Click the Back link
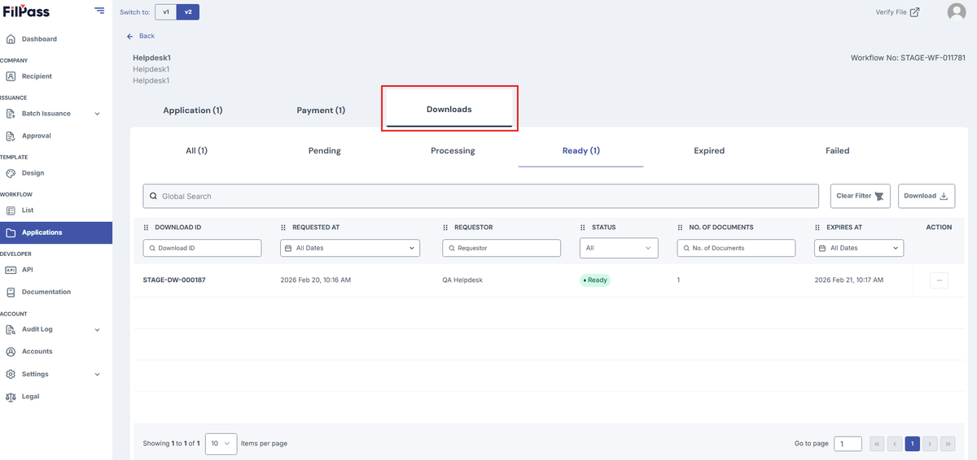Screen dimensions: 977x460 [x=141, y=36]
